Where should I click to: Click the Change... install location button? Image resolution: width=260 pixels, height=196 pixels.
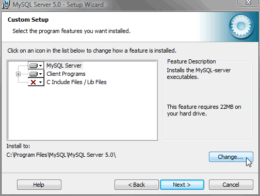(231, 157)
